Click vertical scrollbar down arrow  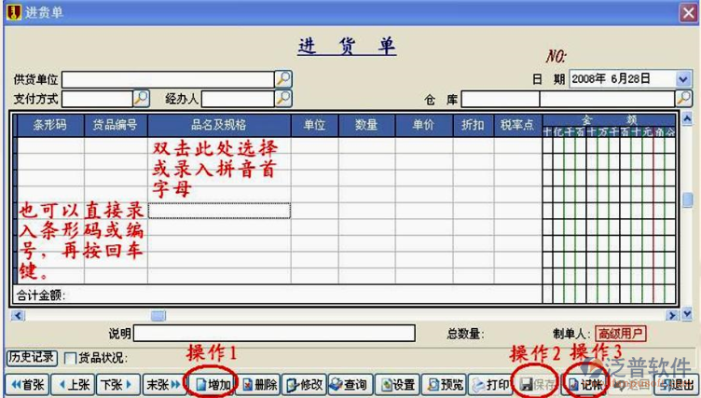[x=688, y=315]
